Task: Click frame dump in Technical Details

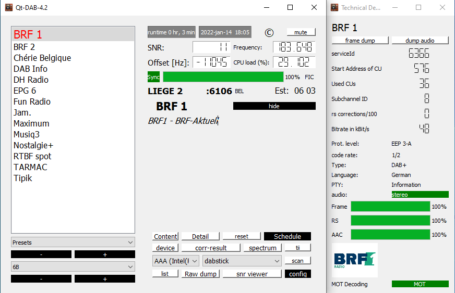Action: tap(360, 41)
